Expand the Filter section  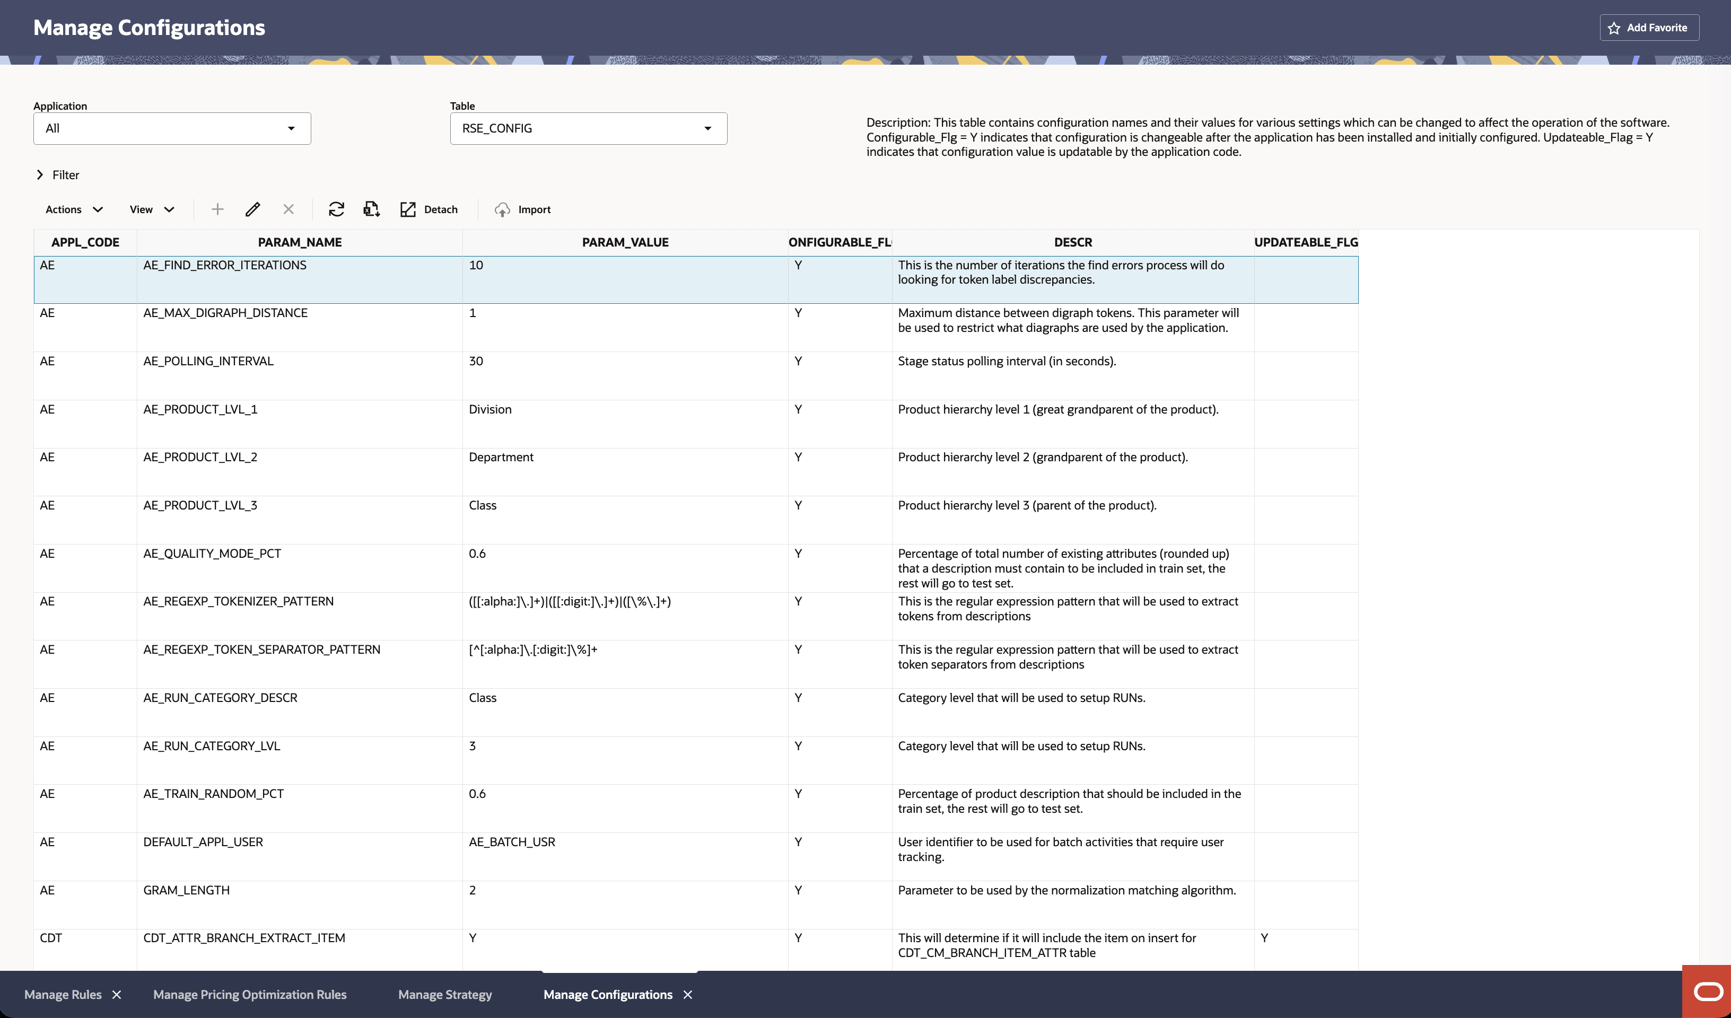(x=58, y=175)
